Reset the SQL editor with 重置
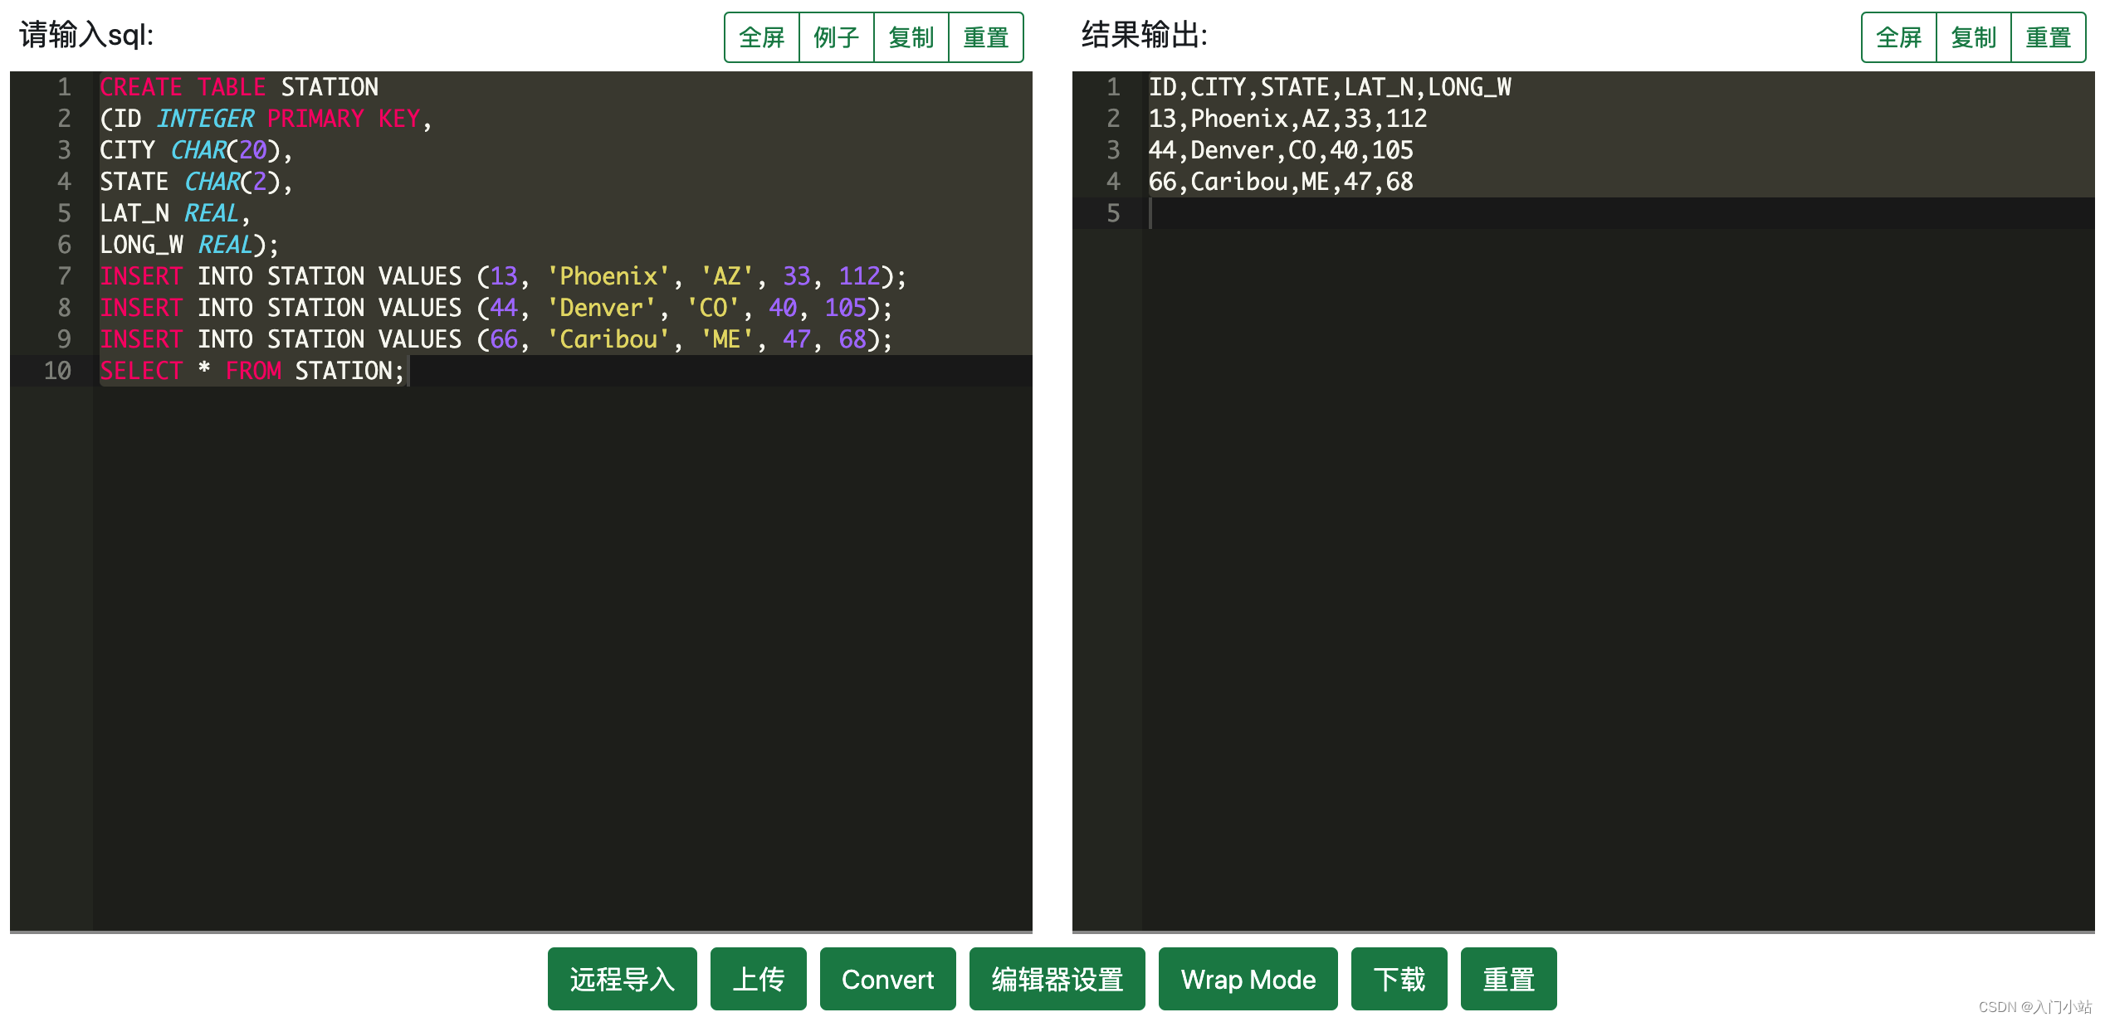 point(985,36)
